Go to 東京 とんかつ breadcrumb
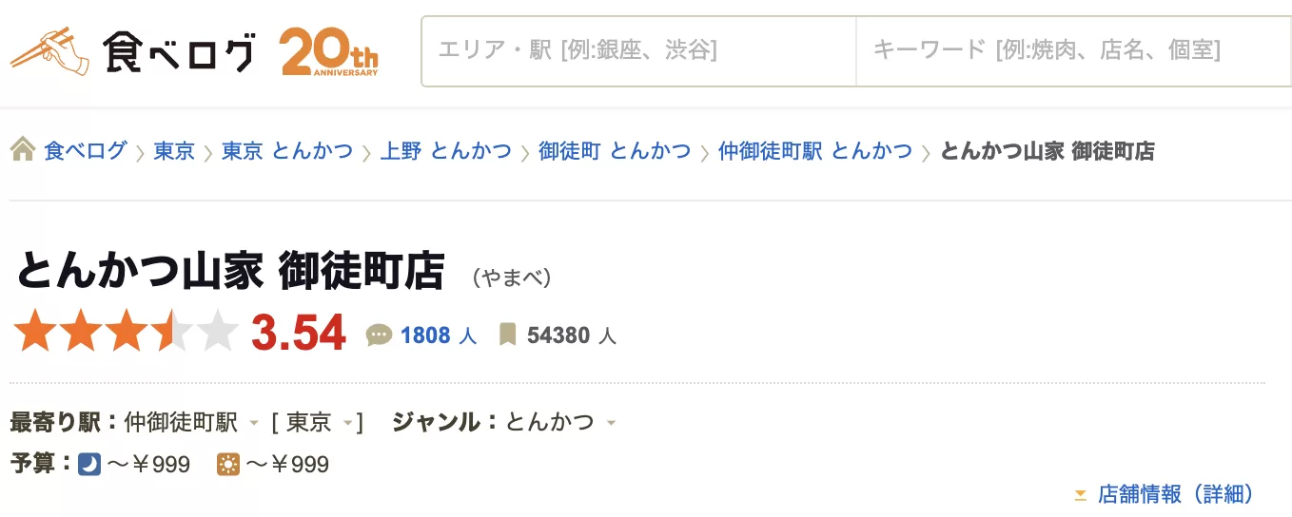Screen dimensions: 1292x517 coord(287,150)
